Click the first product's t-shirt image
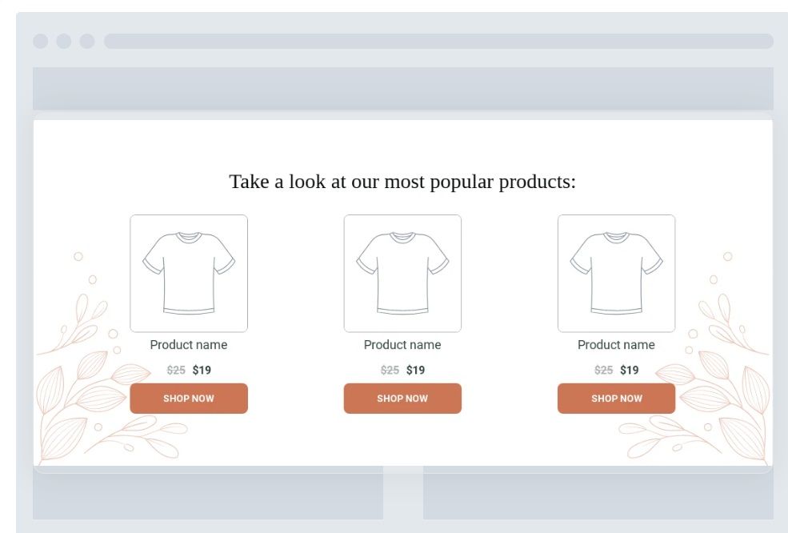 click(189, 273)
